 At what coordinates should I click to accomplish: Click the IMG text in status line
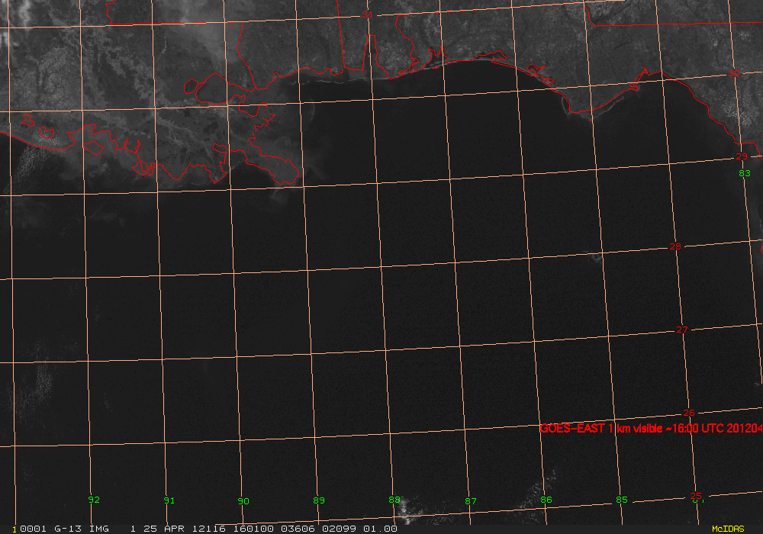pos(98,529)
